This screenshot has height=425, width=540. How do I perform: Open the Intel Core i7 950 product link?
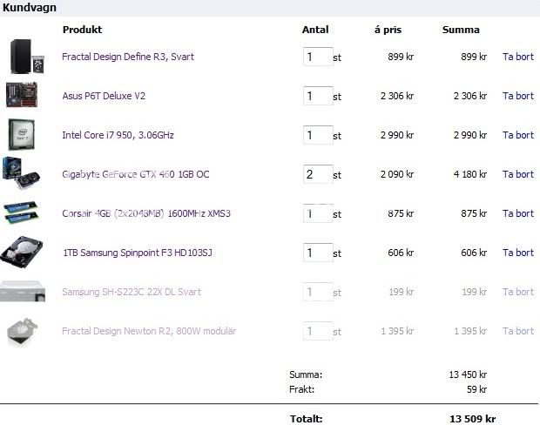coord(118,135)
